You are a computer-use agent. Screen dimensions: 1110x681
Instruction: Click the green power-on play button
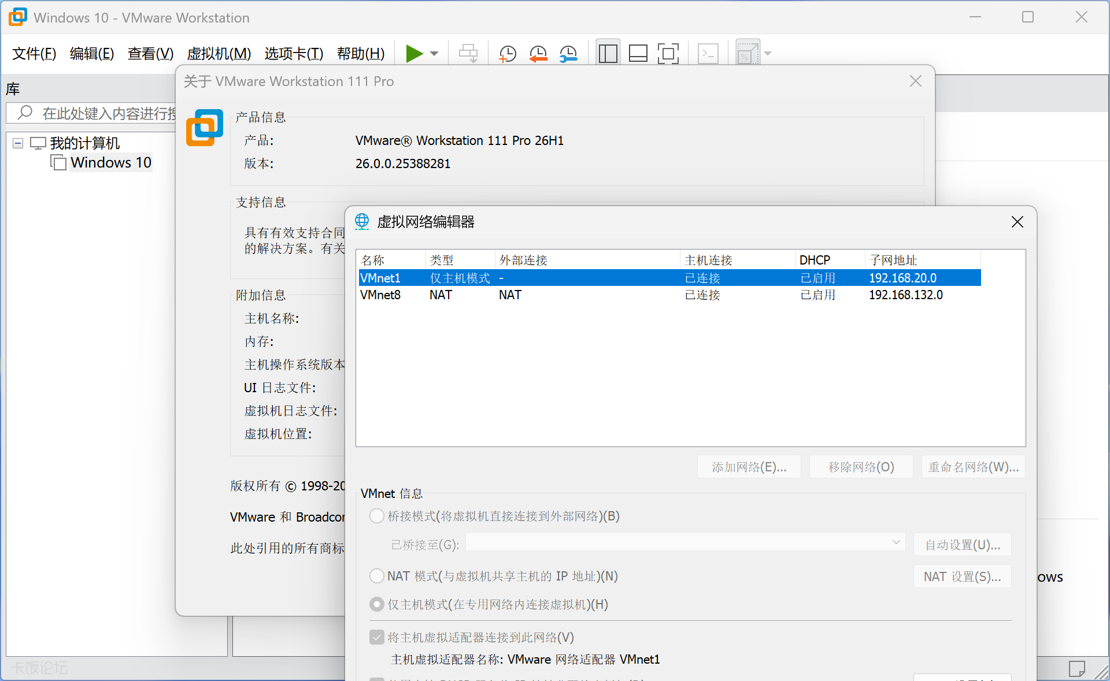click(x=414, y=54)
